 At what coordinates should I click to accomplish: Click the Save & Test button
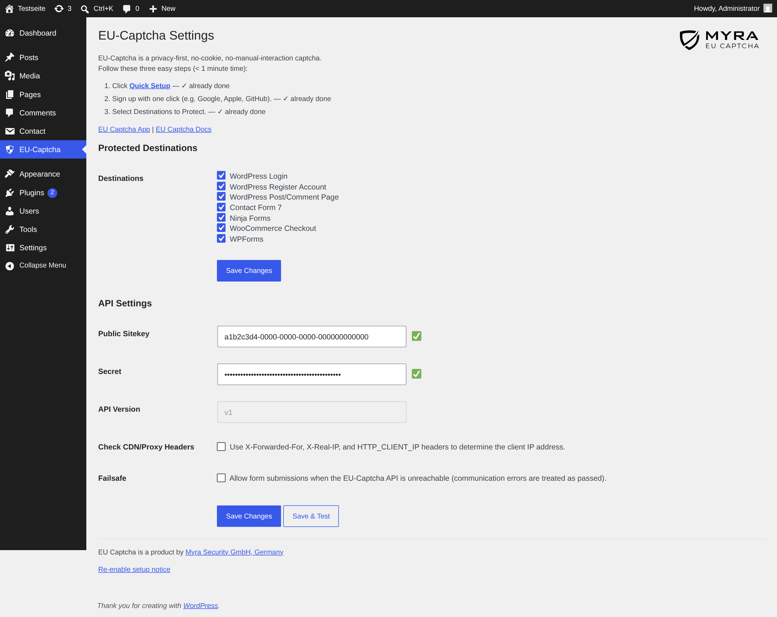tap(311, 516)
